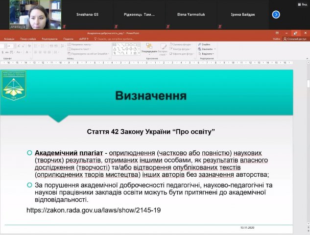Open the font size combo box
The height and width of the screenshot is (235, 310).
[x=9, y=45]
